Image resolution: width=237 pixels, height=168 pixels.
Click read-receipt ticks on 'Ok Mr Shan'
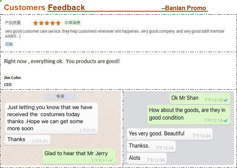click(226, 100)
